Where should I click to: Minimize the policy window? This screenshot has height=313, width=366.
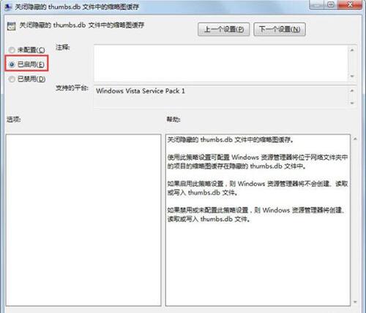pyautogui.click(x=317, y=4)
